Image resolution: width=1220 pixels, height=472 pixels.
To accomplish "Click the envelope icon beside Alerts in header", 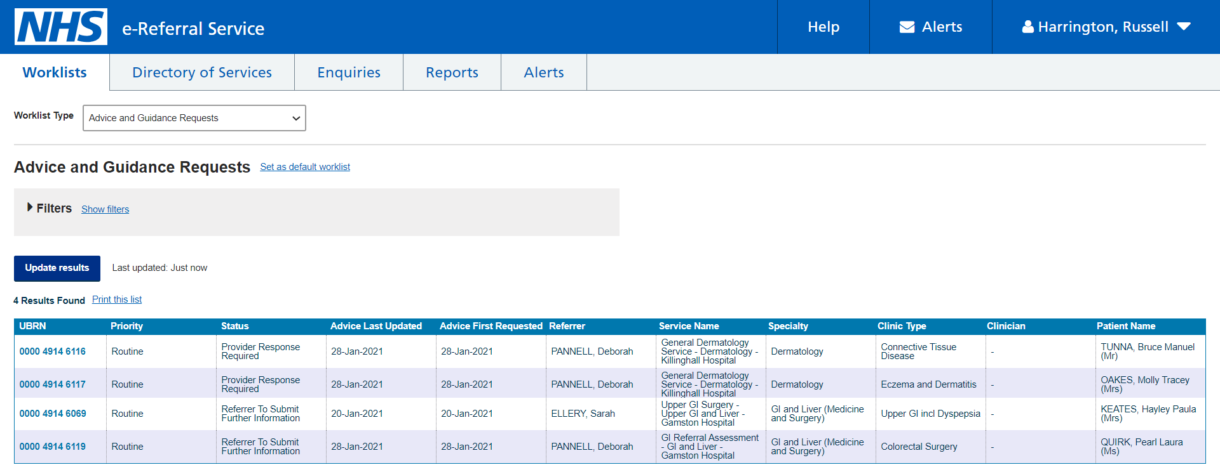I will click(x=907, y=27).
